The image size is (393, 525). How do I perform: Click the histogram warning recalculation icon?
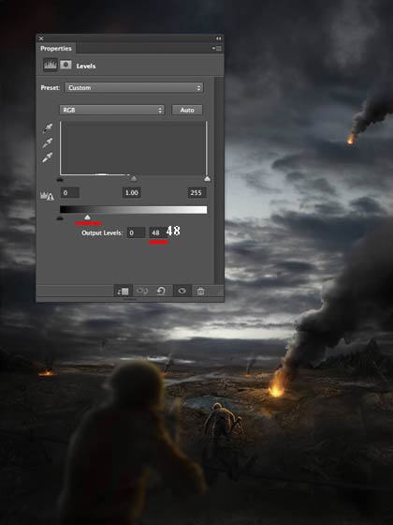pos(47,196)
